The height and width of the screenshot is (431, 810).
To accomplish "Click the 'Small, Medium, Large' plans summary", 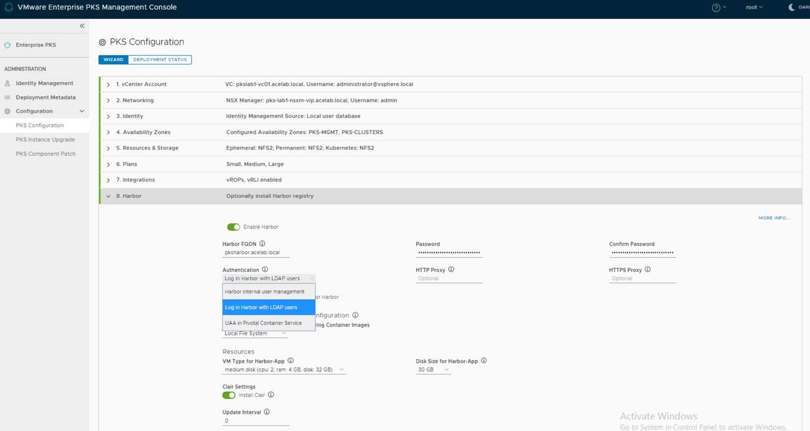I will (255, 164).
